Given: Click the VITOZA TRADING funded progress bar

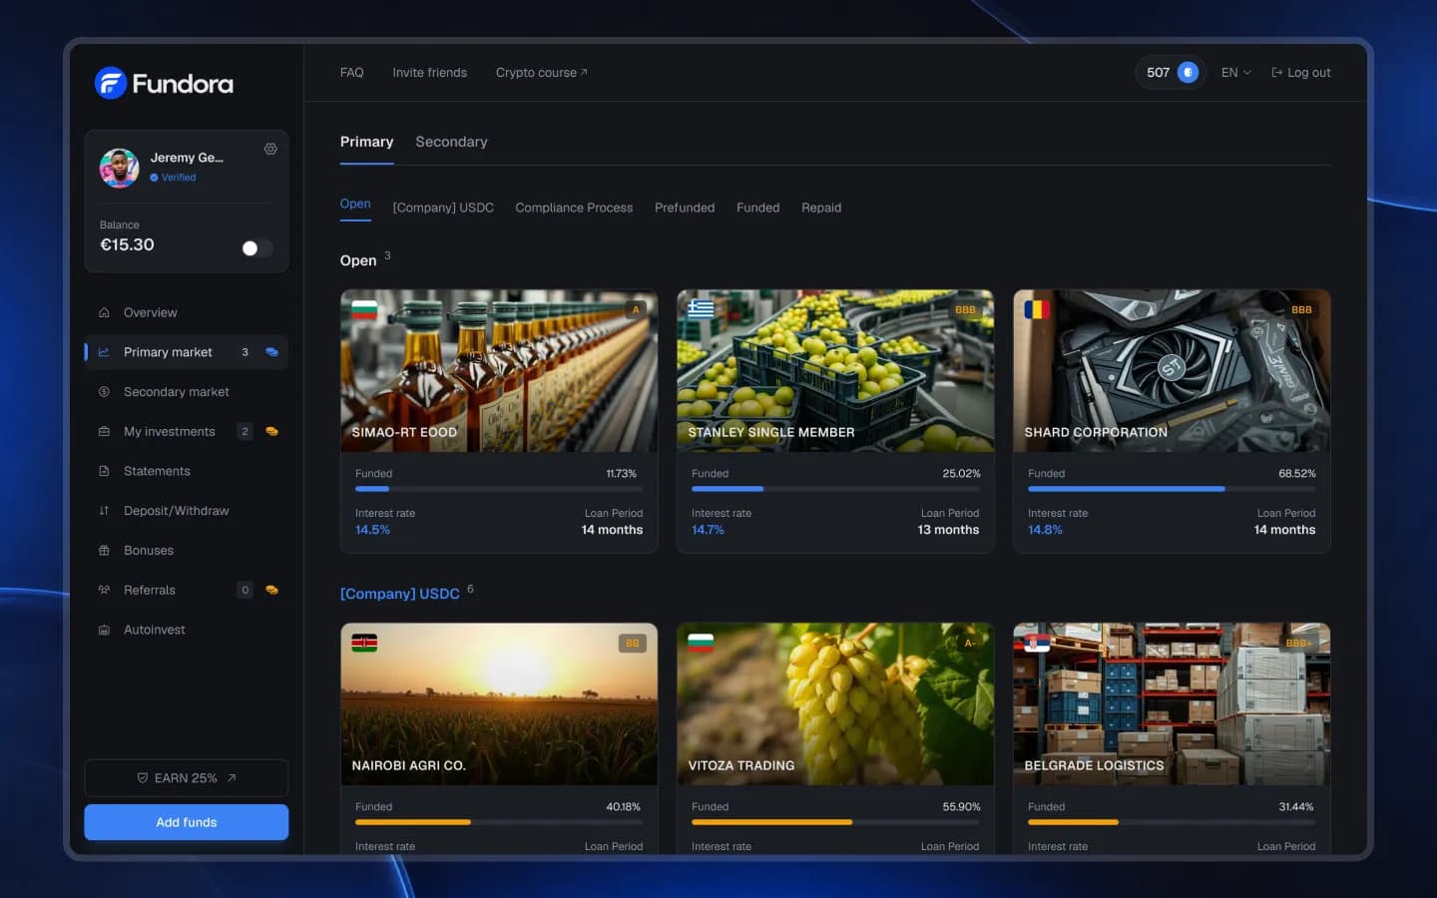Looking at the screenshot, I should click(x=835, y=822).
